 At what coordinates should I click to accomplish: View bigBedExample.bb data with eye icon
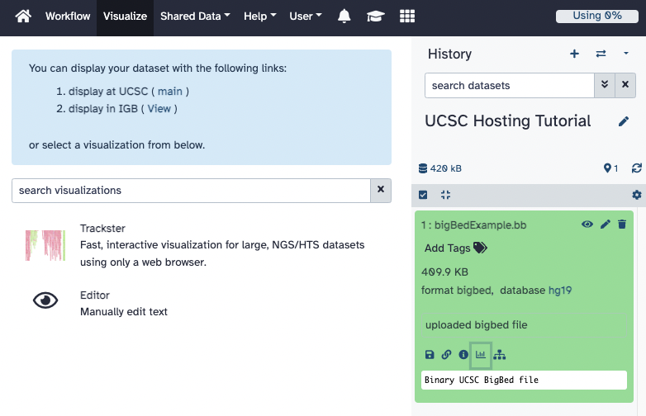tap(587, 225)
